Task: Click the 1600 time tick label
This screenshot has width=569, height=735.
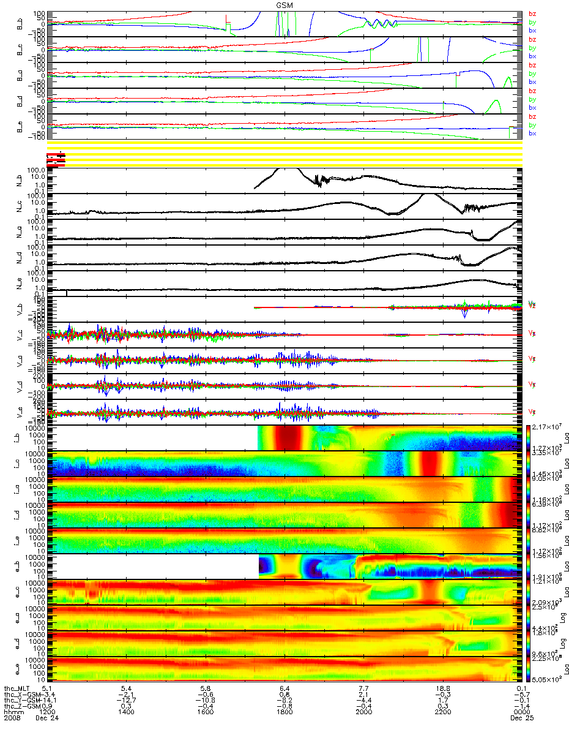Action: point(206,713)
